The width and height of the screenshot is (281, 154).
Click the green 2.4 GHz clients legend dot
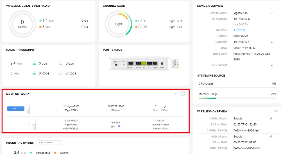point(40,21)
